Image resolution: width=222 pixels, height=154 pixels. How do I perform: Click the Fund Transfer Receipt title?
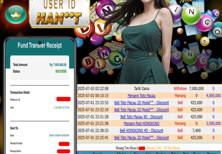(x=40, y=45)
